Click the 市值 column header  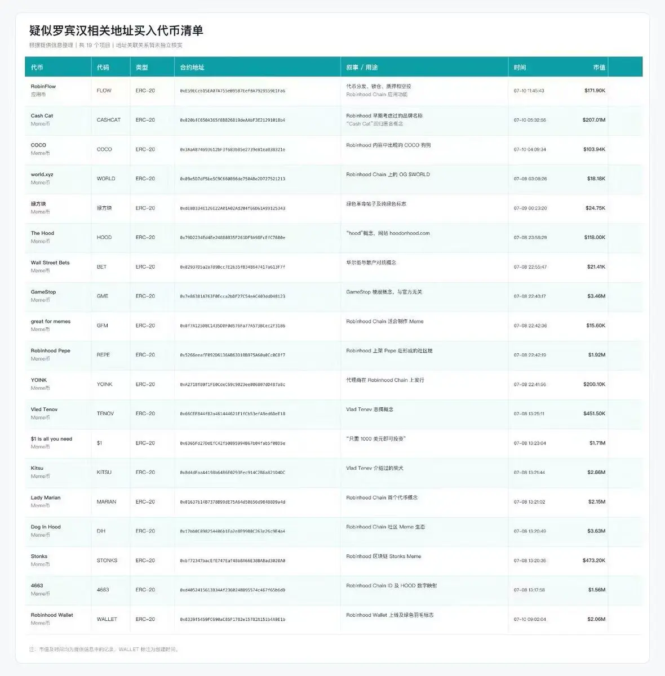coord(599,67)
